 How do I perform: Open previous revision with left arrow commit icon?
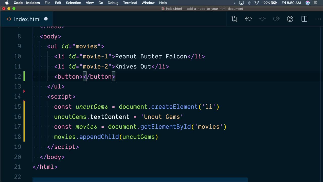(x=248, y=19)
